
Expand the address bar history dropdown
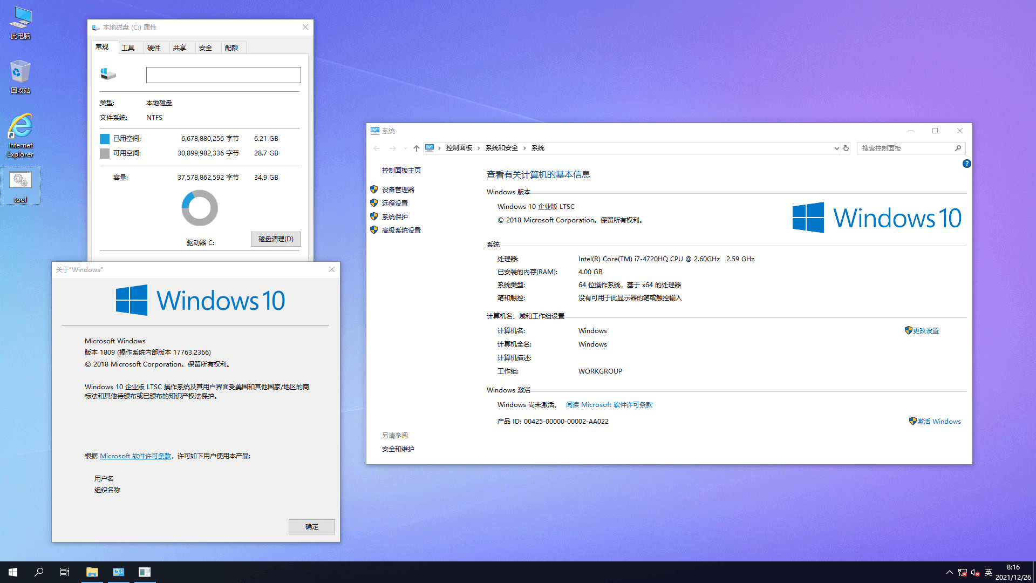click(836, 148)
